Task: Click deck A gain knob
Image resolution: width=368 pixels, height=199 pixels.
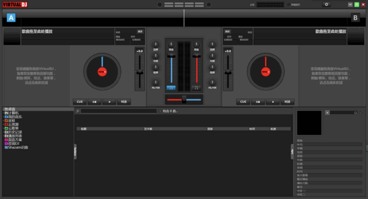Action: point(171,45)
